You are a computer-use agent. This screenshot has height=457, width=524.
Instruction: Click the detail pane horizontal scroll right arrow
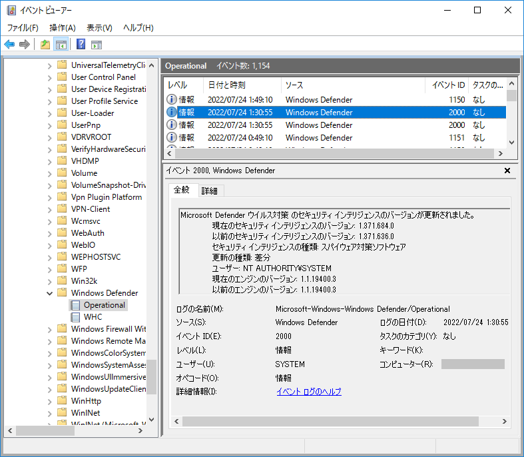pos(504,421)
